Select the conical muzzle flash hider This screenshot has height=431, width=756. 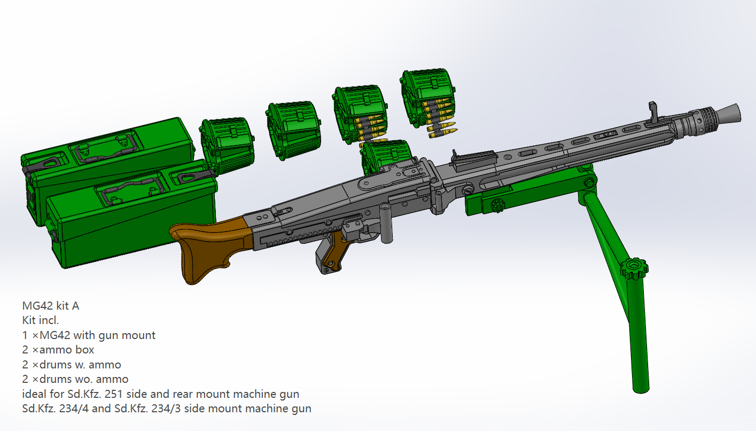coord(728,112)
